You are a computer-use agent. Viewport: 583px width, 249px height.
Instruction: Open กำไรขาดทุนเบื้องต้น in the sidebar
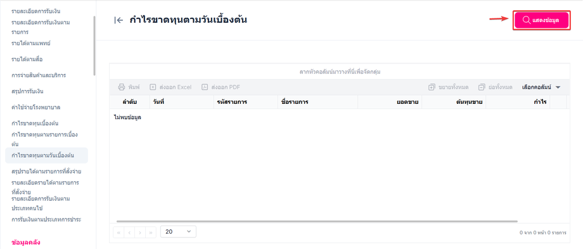click(35, 124)
